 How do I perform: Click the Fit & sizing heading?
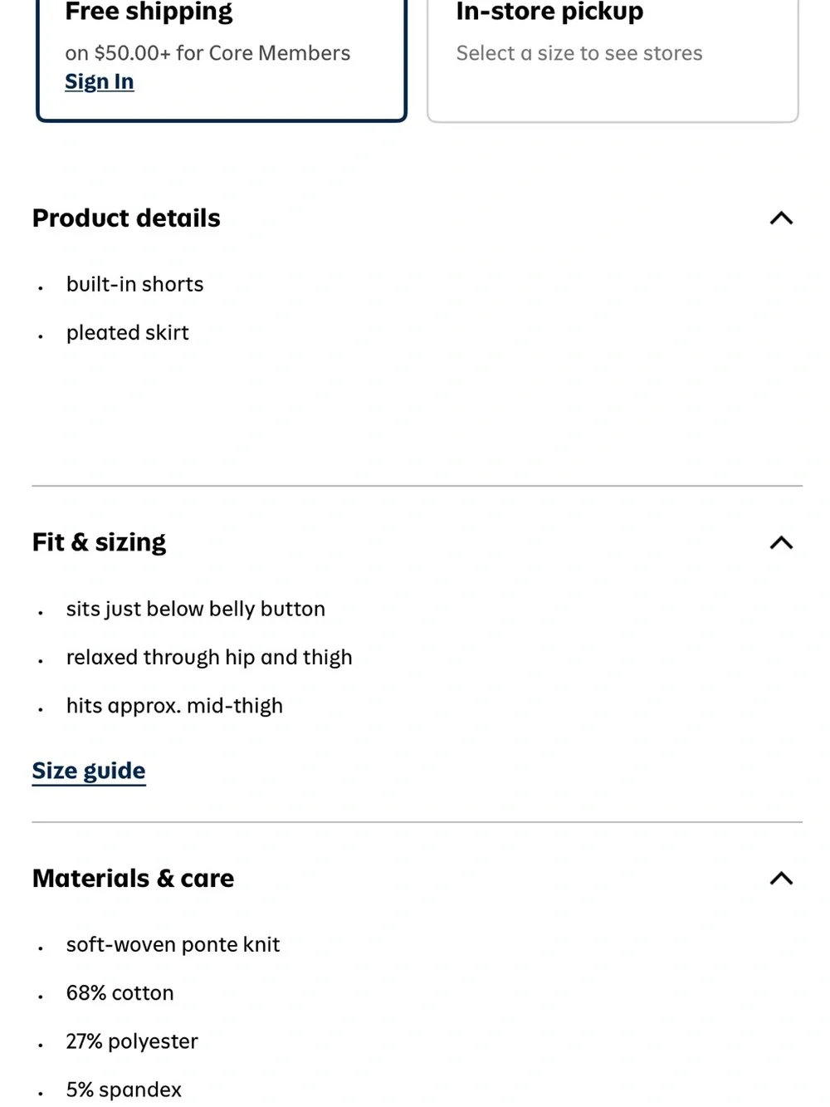(99, 542)
